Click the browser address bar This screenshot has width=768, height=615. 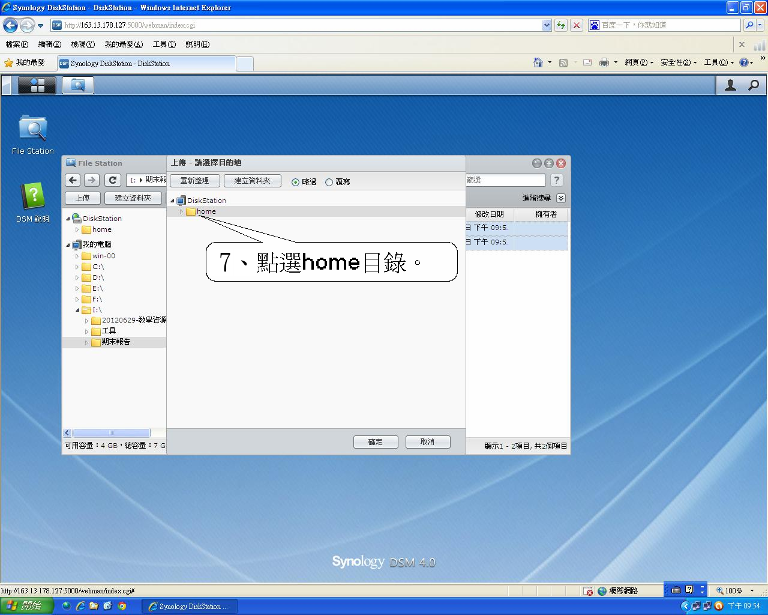[x=296, y=25]
